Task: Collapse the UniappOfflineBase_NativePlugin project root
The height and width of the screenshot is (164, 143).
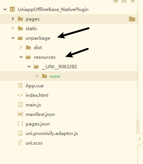Action: [x=5, y=10]
